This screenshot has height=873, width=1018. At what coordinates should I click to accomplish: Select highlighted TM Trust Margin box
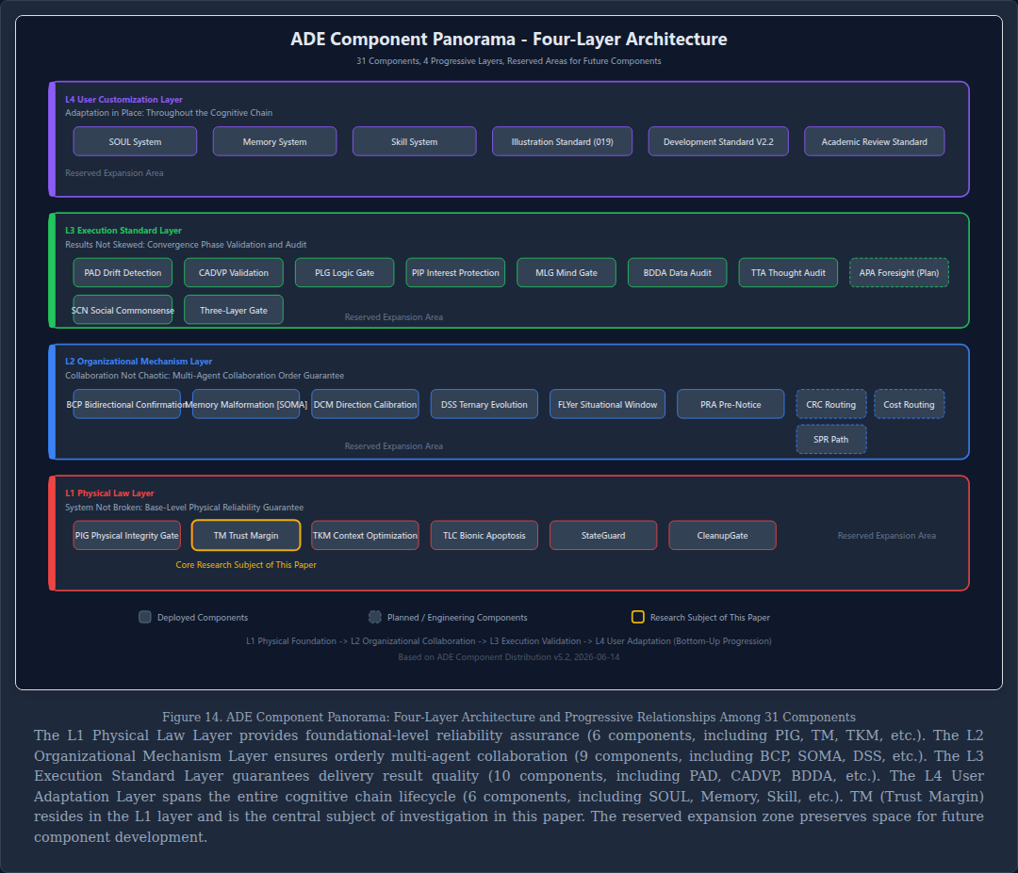(246, 535)
